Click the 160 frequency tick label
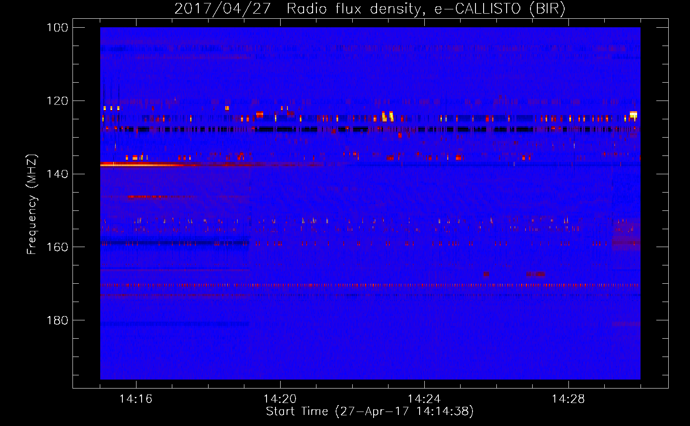The width and height of the screenshot is (690, 426). click(x=57, y=247)
